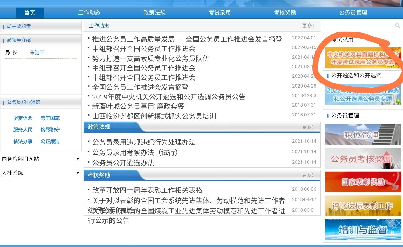
Task: Click the search magnifier icon
Action: [397, 26]
